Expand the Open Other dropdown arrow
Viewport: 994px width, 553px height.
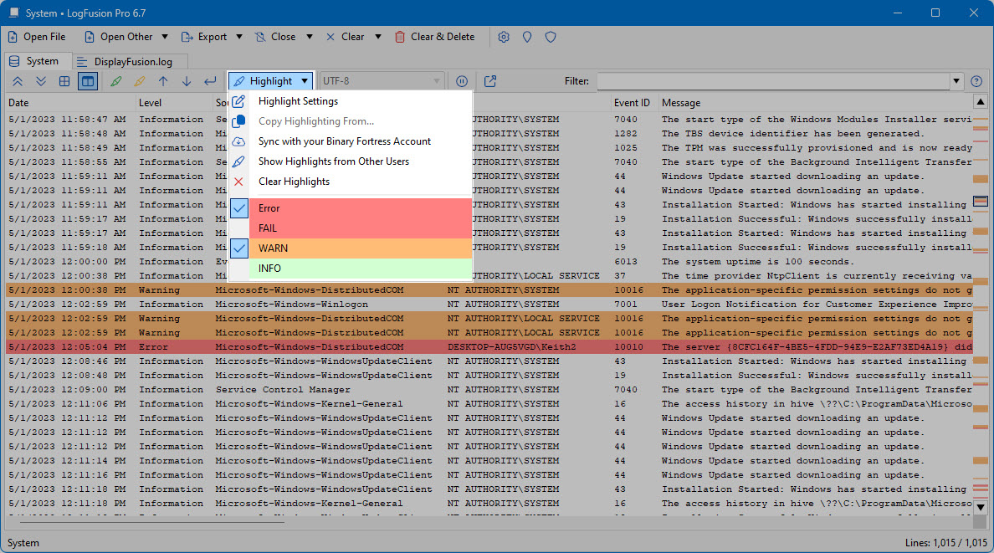click(165, 37)
